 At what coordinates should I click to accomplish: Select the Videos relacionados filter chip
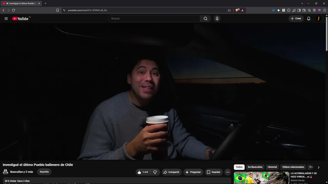click(293, 167)
